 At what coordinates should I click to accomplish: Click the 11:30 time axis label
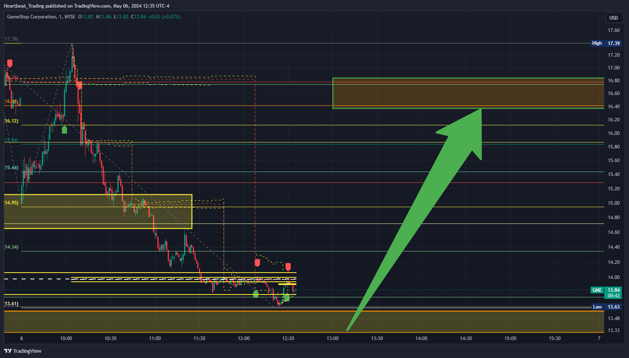[199, 338]
